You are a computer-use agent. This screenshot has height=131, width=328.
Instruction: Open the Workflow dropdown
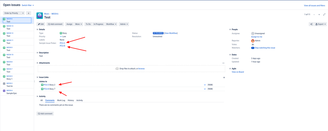click(x=111, y=24)
